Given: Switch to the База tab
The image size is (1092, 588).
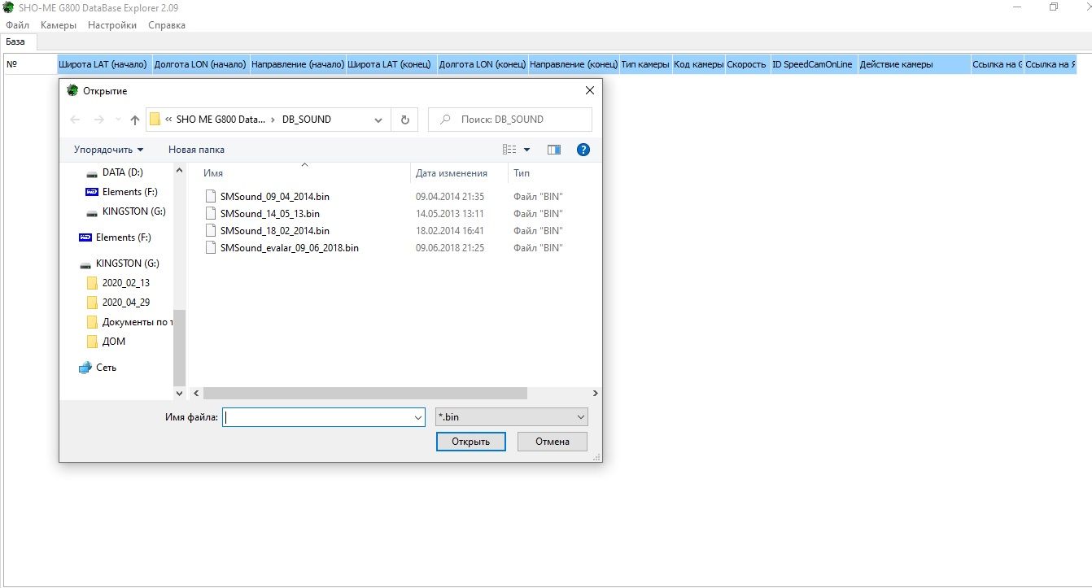Looking at the screenshot, I should [15, 41].
